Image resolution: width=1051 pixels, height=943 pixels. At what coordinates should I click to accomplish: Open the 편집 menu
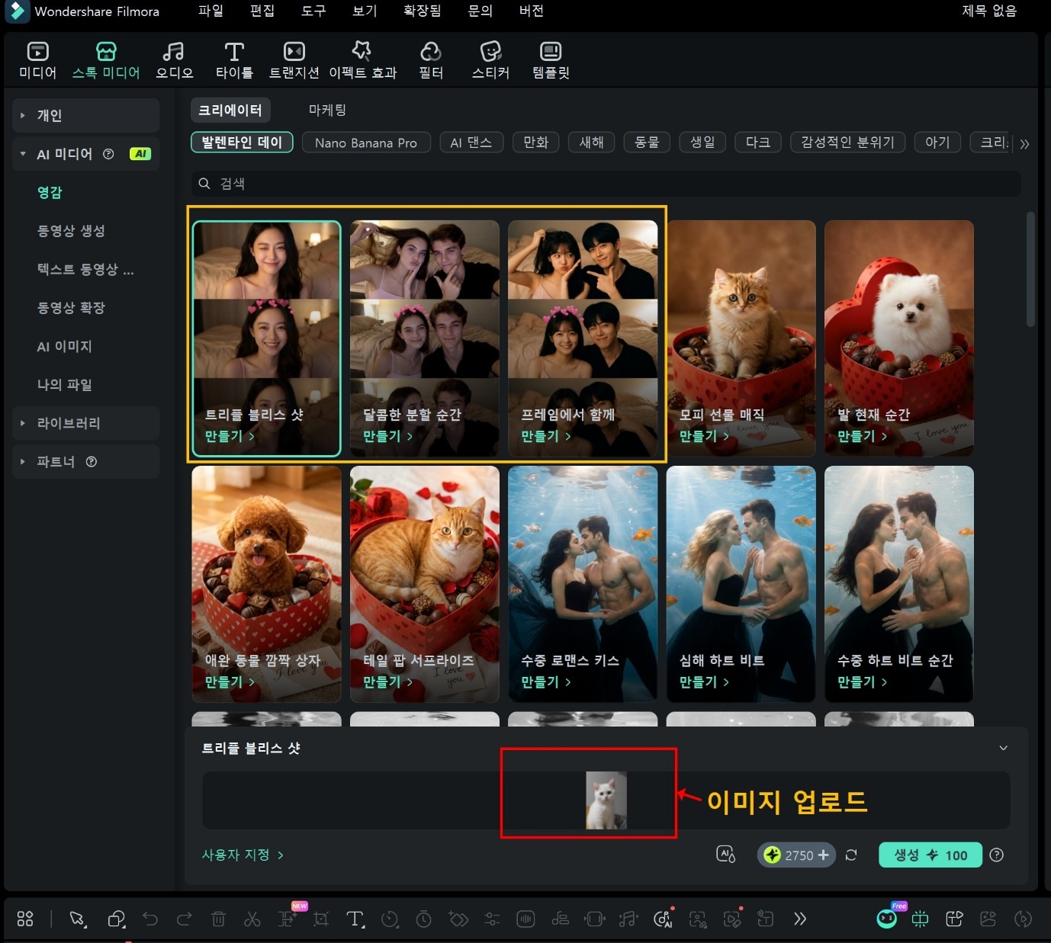pyautogui.click(x=262, y=11)
